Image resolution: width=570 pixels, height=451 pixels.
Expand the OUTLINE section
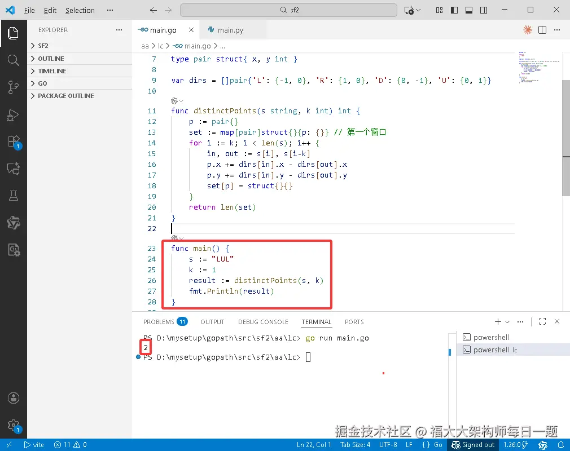[80, 59]
